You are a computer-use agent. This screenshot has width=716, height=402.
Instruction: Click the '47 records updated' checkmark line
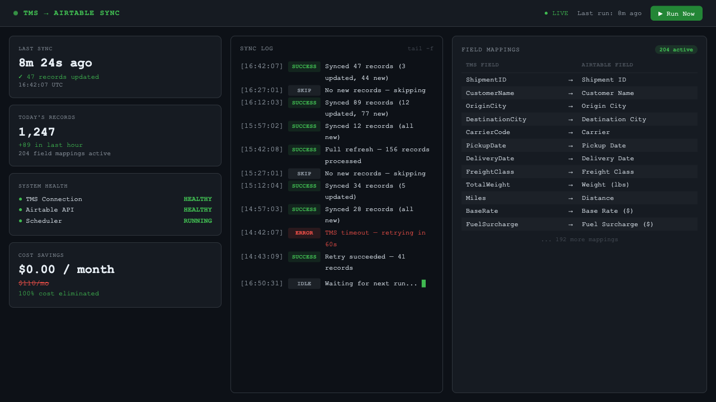point(59,77)
